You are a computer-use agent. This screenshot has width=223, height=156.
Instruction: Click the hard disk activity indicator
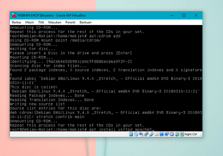[x=131, y=134]
